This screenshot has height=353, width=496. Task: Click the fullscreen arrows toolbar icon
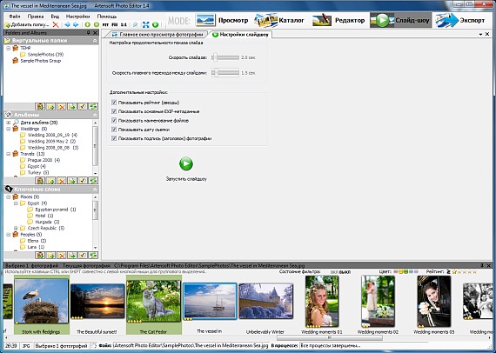pyautogui.click(x=145, y=24)
